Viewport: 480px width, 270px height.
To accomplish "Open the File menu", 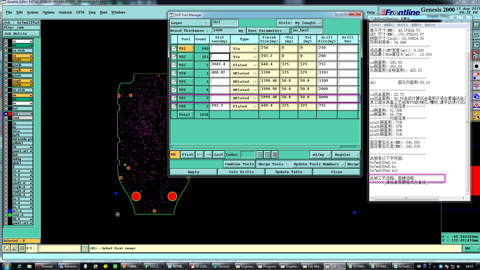I will (9, 12).
